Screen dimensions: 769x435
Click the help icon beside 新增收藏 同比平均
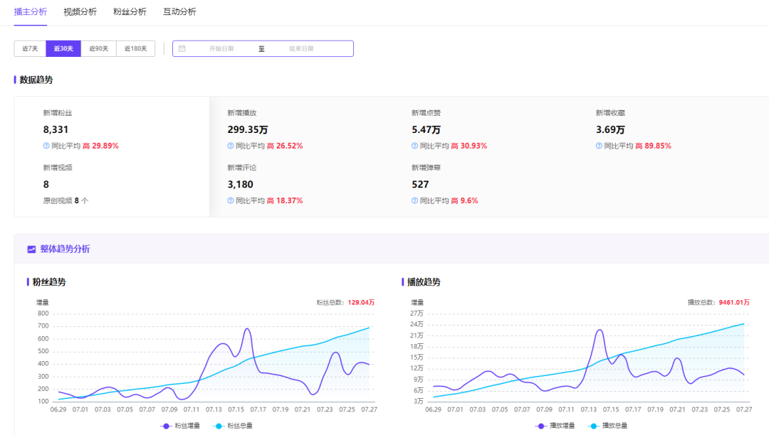point(600,146)
